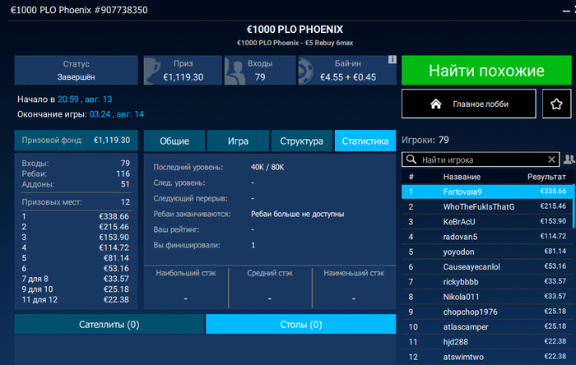Screen dimensions: 576x365
Task: Click the Наибольший стэк label
Action: pyautogui.click(x=186, y=273)
